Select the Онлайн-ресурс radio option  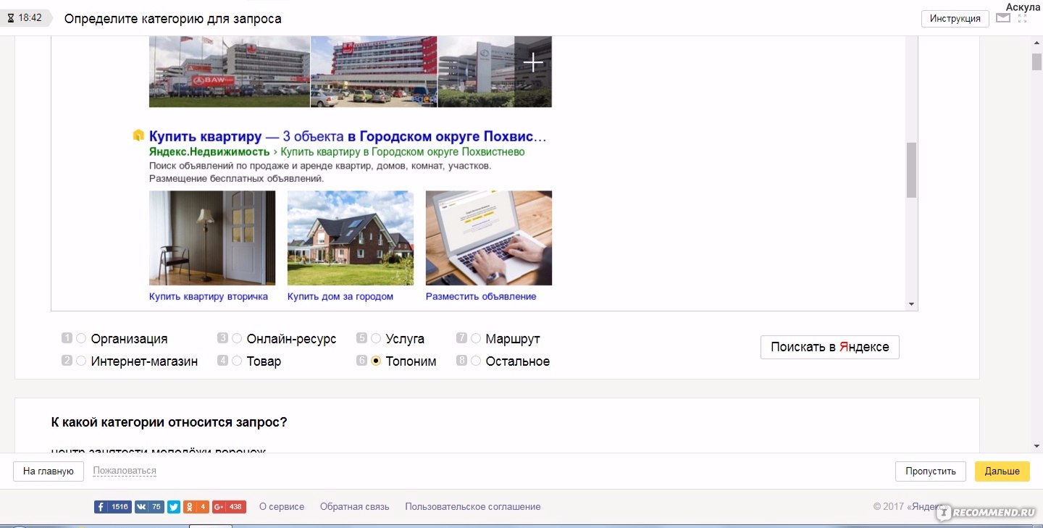(x=237, y=338)
